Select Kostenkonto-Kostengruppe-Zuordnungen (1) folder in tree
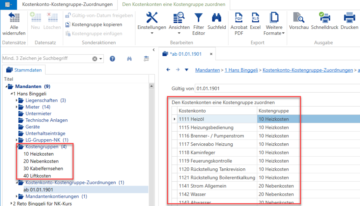This screenshot has height=206, width=360. 75,182
